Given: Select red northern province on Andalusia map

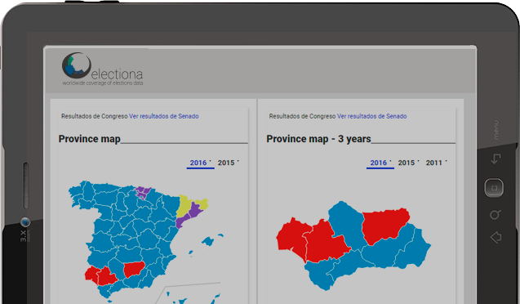Looking at the screenshot, I should point(384,225).
